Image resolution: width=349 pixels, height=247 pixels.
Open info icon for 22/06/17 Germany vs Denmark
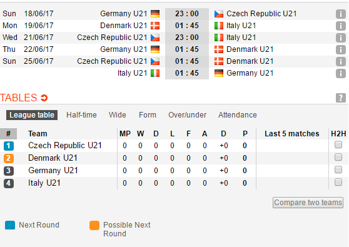pyautogui.click(x=340, y=49)
